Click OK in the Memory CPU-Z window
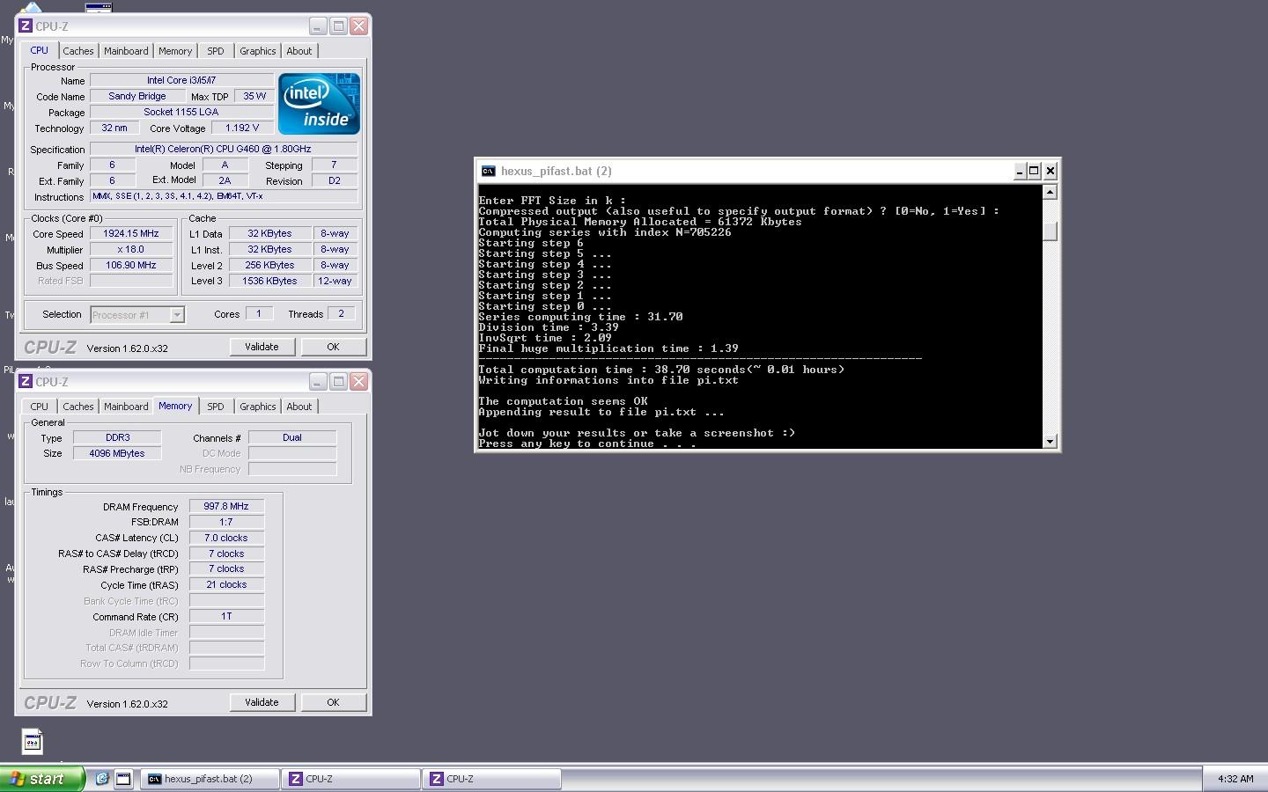This screenshot has width=1268, height=792. tap(333, 702)
